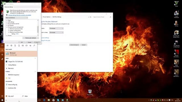Collapse Processor power management node

7,27
